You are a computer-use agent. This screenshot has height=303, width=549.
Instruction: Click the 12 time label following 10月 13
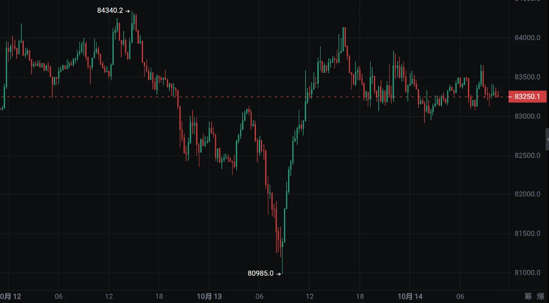[x=310, y=297]
